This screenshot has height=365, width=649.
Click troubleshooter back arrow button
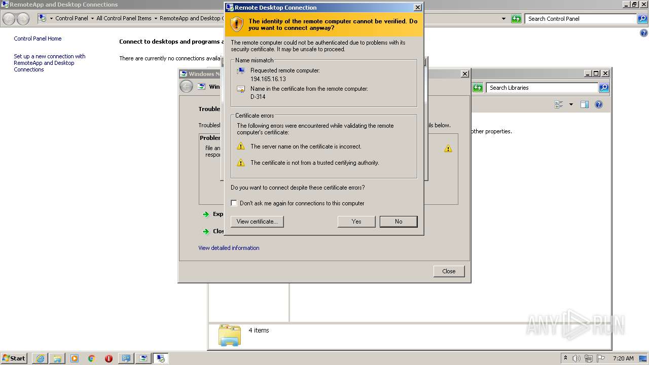click(186, 87)
